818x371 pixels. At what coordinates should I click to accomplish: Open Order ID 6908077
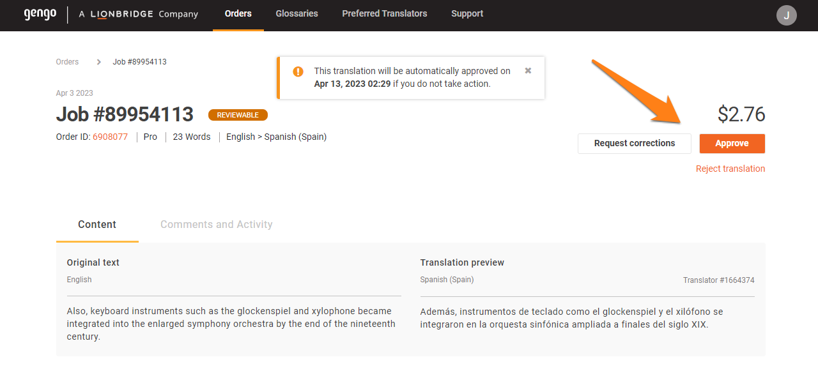pos(110,137)
